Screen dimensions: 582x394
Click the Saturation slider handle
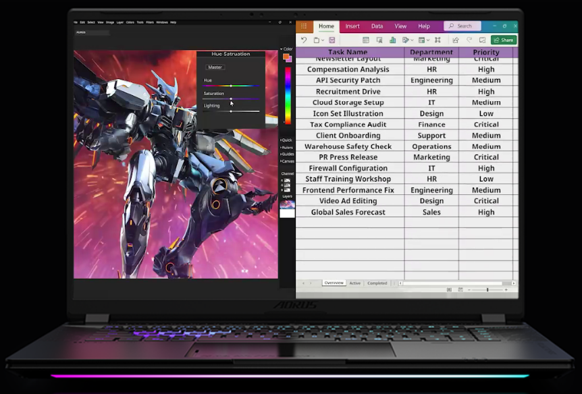click(x=231, y=99)
